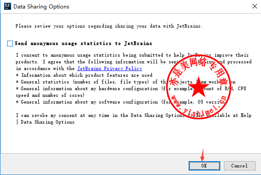Screen dimensions: 261x175
Task: Click the 'Data Sharing Options' title bar text
Action: pos(41,7)
